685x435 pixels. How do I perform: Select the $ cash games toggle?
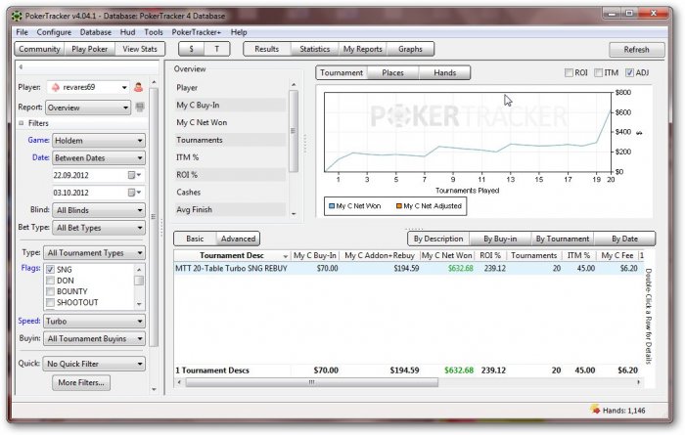(192, 49)
